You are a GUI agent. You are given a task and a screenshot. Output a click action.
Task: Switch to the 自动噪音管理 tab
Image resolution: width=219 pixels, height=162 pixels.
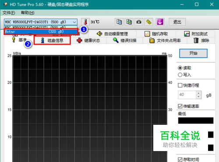(112, 34)
